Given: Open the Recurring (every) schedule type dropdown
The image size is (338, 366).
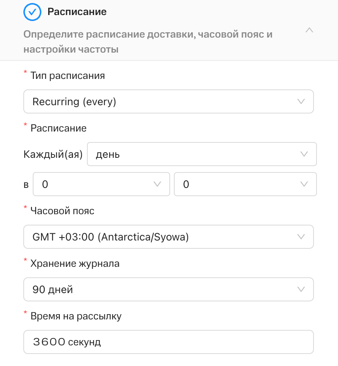Looking at the screenshot, I should click(169, 101).
